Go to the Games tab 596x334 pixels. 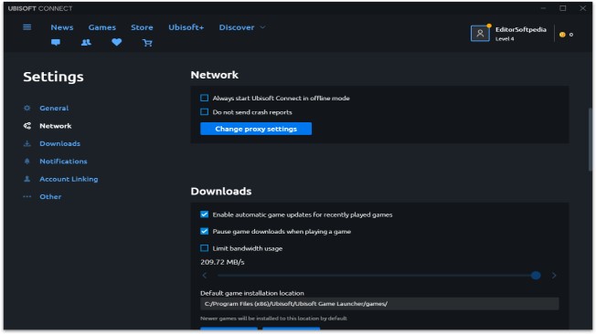click(x=101, y=27)
